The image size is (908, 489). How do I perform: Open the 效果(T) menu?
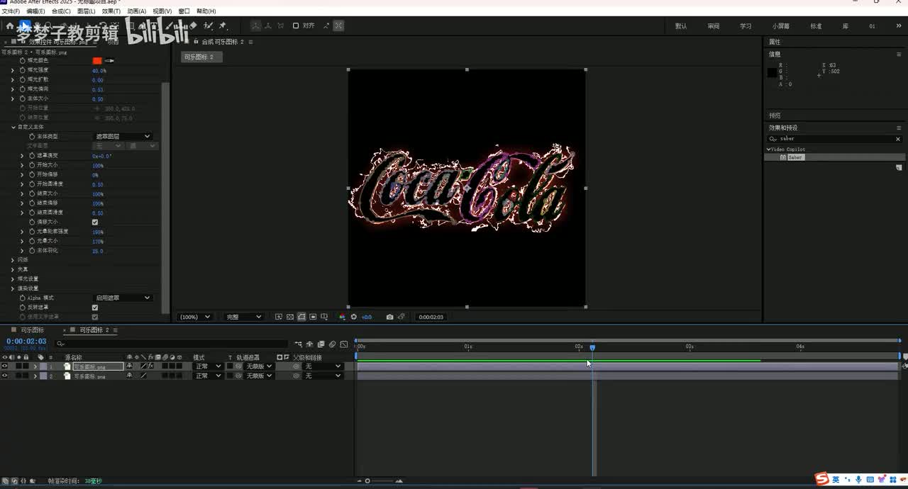pos(111,11)
